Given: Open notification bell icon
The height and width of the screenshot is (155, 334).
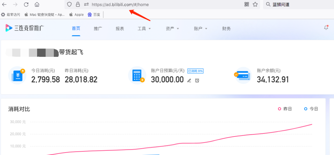Looking at the screenshot, I should pos(326,27).
